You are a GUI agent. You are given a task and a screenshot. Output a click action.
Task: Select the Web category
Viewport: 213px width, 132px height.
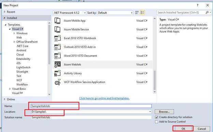pos(19,37)
